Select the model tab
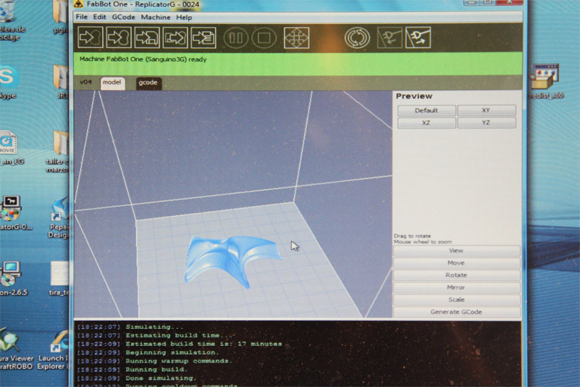Screen dimensions: 580x387 click(112, 83)
